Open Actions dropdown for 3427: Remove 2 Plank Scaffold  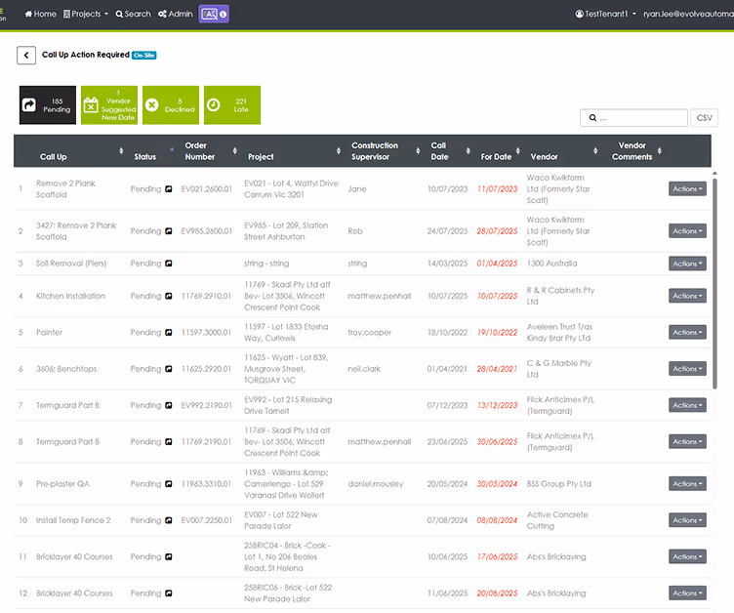click(x=687, y=231)
